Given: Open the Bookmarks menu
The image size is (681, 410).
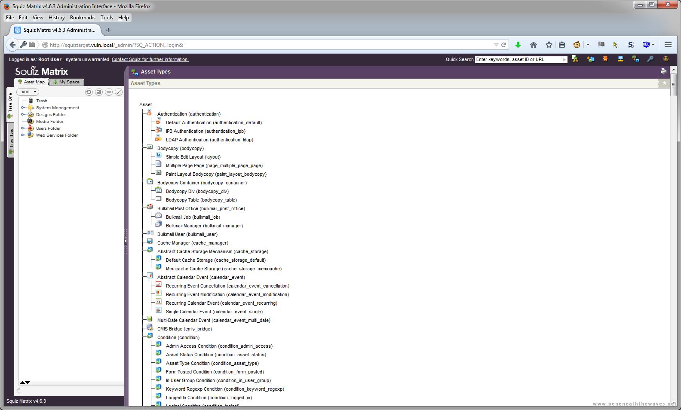Looking at the screenshot, I should [x=83, y=18].
